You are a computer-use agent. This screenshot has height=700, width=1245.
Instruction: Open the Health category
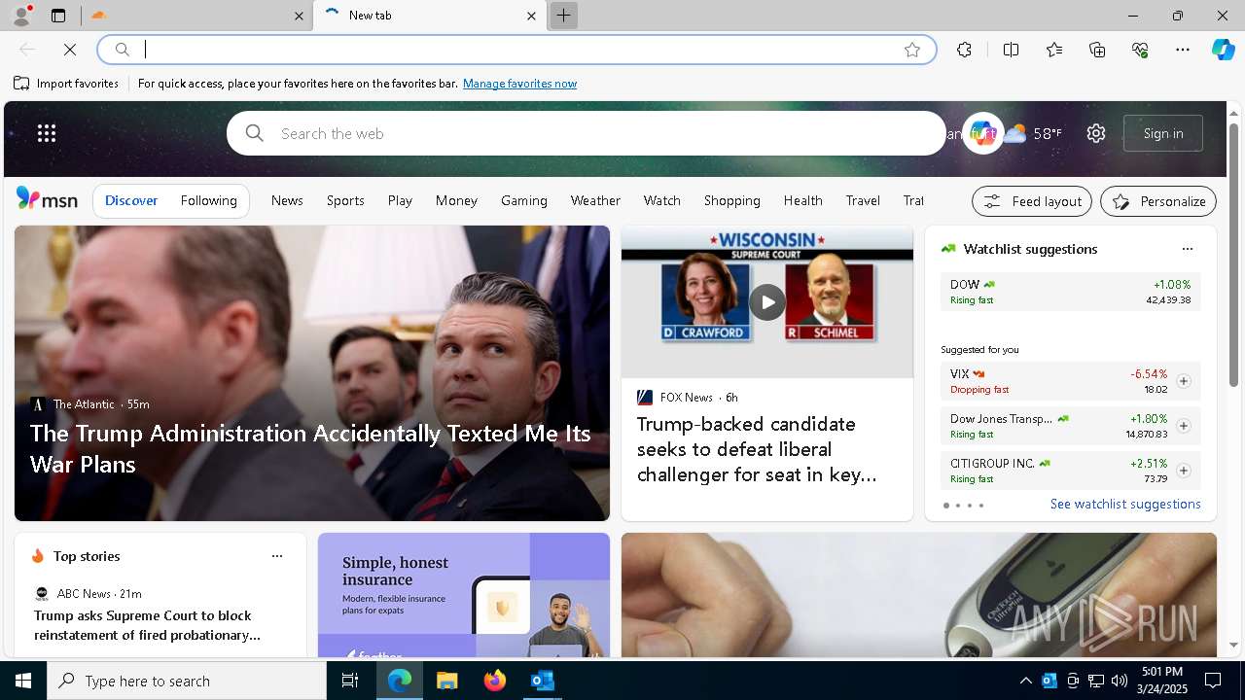coord(803,200)
